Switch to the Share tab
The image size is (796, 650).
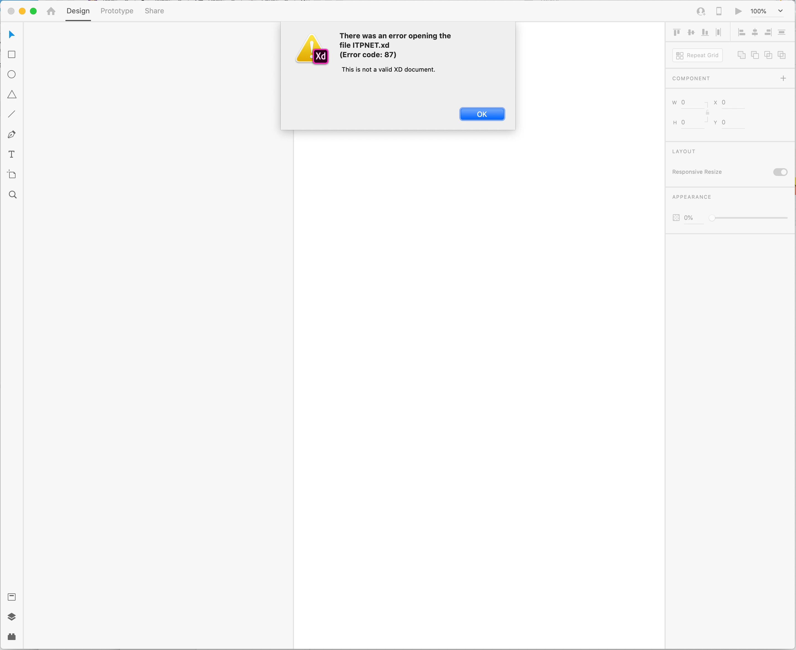pyautogui.click(x=154, y=11)
